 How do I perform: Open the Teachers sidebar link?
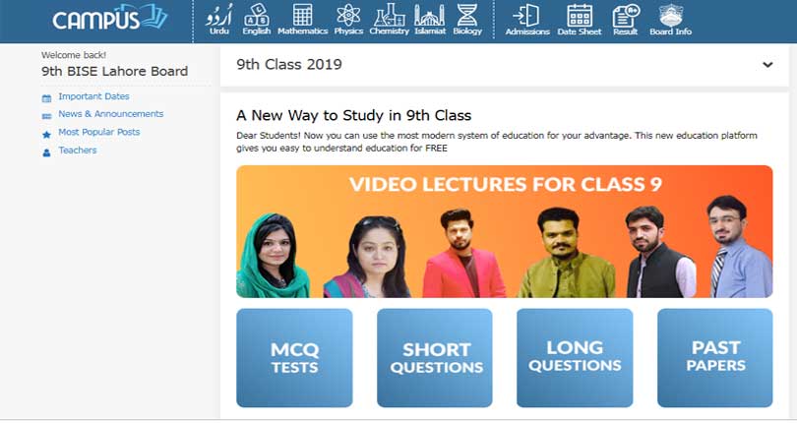point(78,150)
